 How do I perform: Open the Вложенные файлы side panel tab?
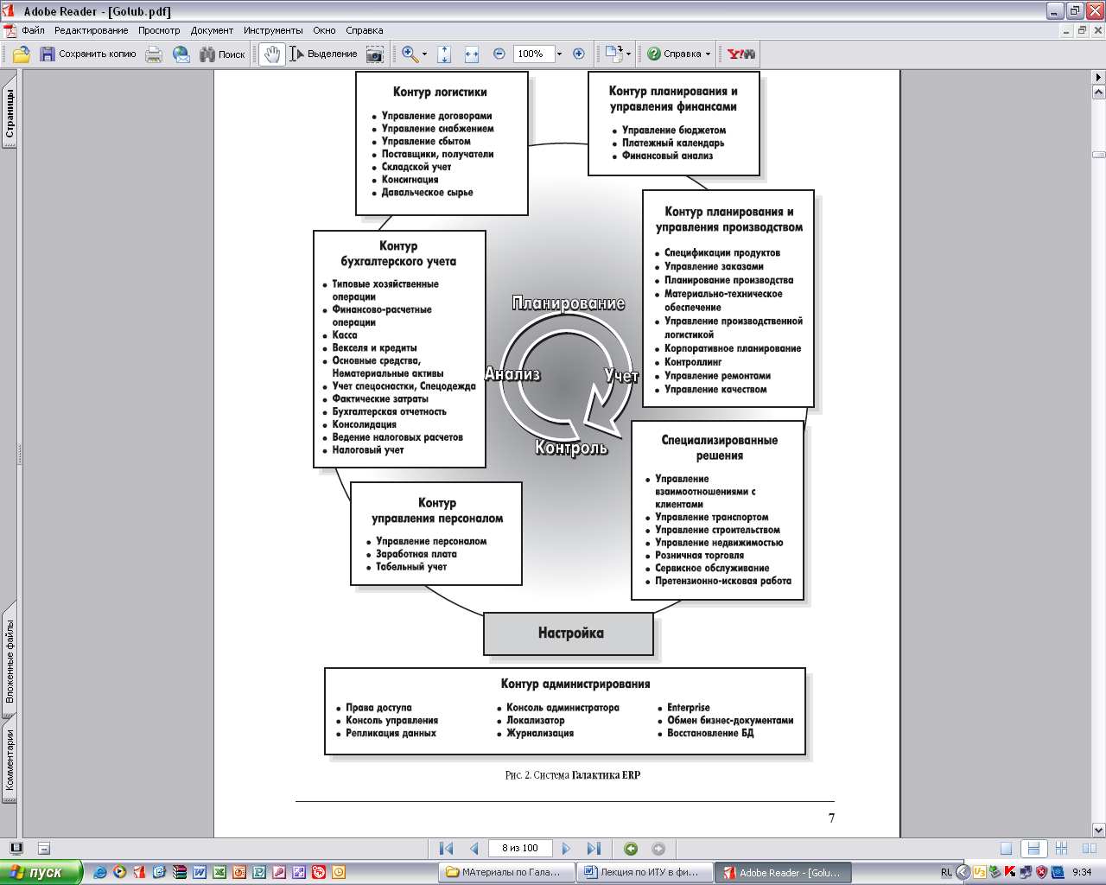pyautogui.click(x=10, y=661)
